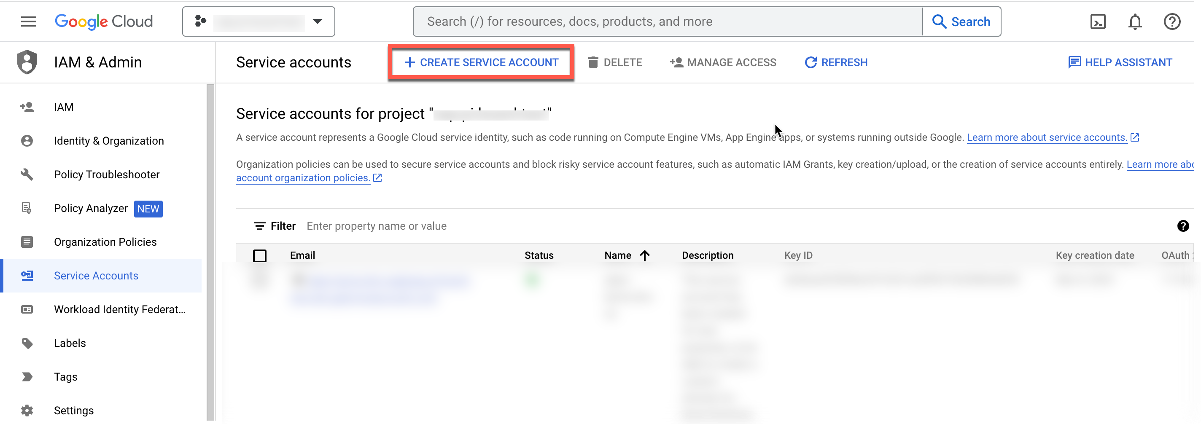Sort by the Status column header

click(539, 255)
